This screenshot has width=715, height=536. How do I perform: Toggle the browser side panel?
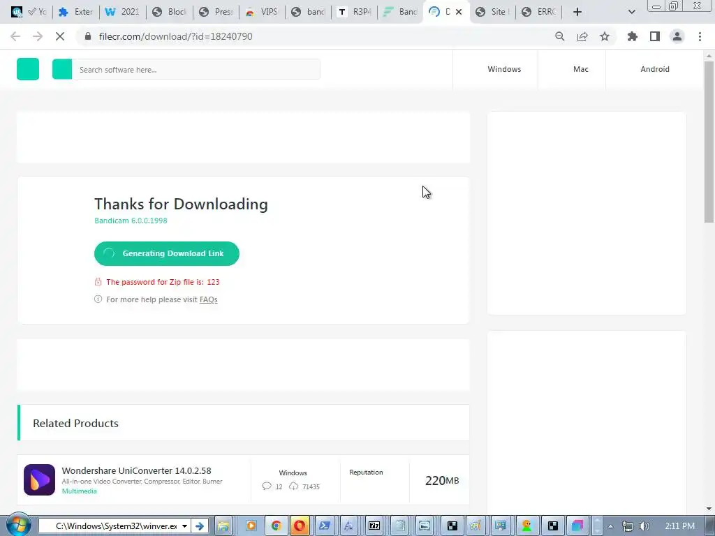(655, 36)
